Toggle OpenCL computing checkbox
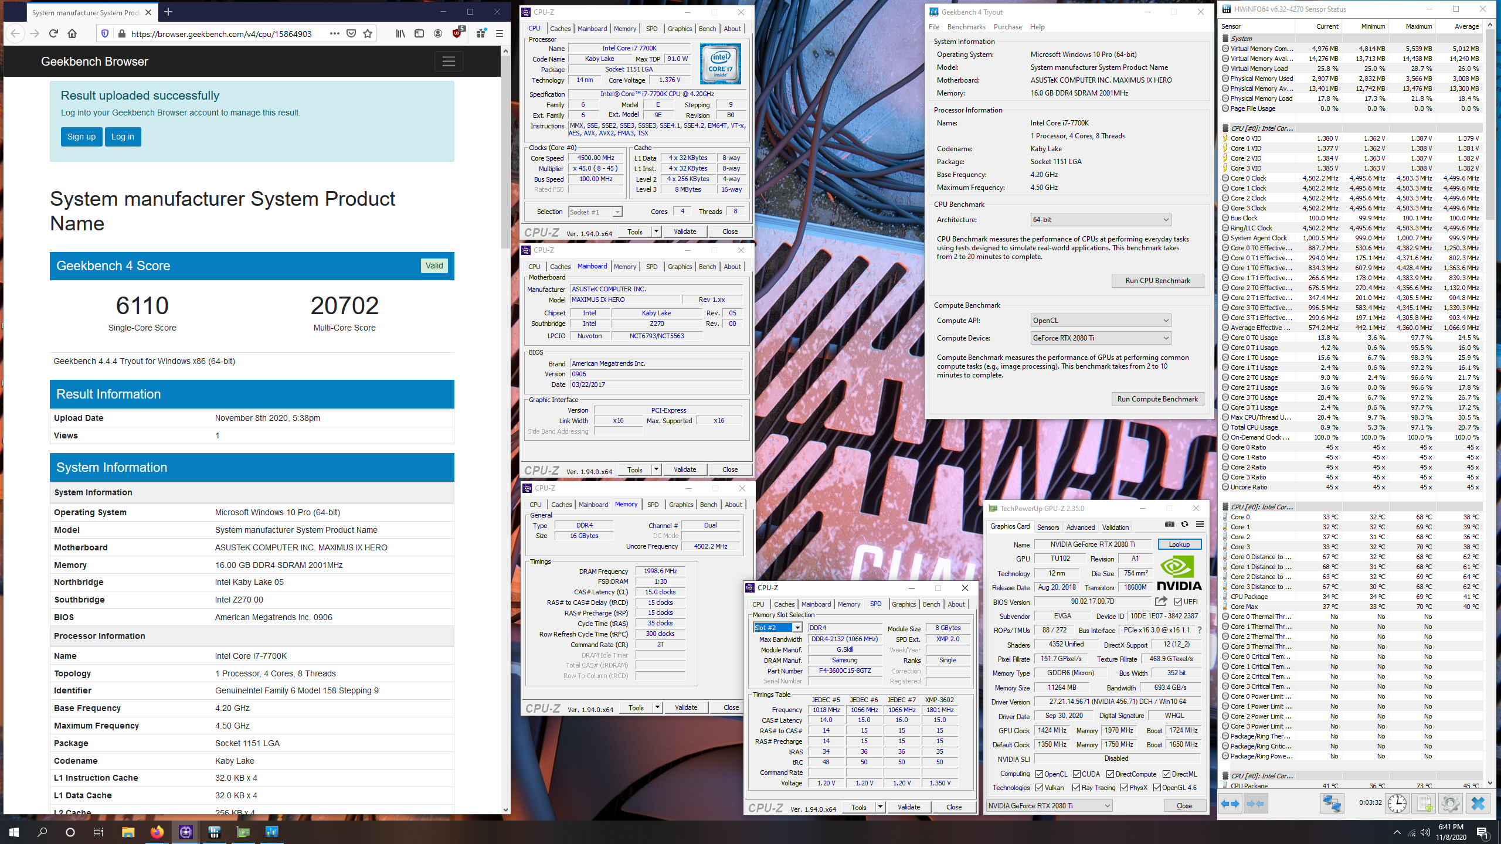1501x844 pixels. [x=1040, y=774]
